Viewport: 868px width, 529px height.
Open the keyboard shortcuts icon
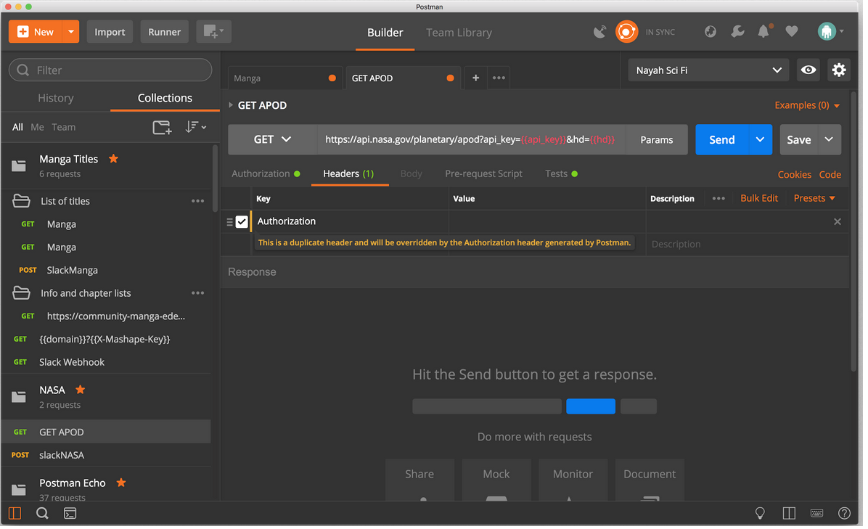tap(816, 514)
